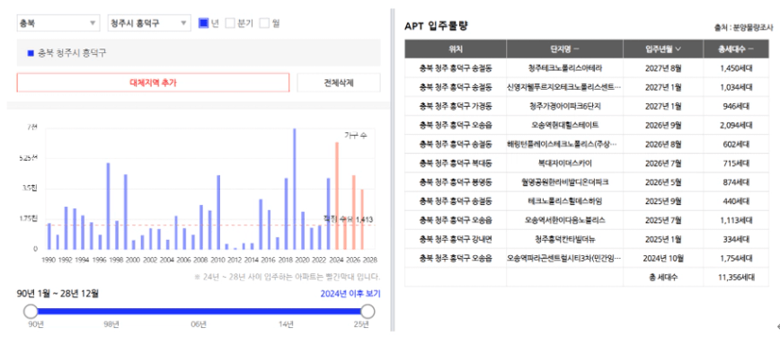
Task: Click the 2024년 이후 보기 link
Action: (x=350, y=294)
